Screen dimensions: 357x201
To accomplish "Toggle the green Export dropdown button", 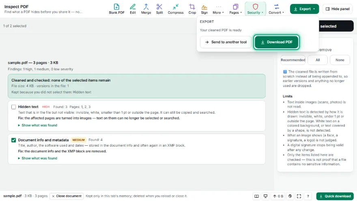I will tap(304, 9).
